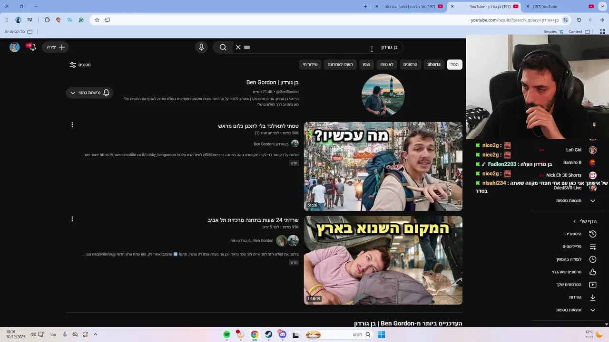Clear the search box with X
609x342 pixels.
click(238, 47)
